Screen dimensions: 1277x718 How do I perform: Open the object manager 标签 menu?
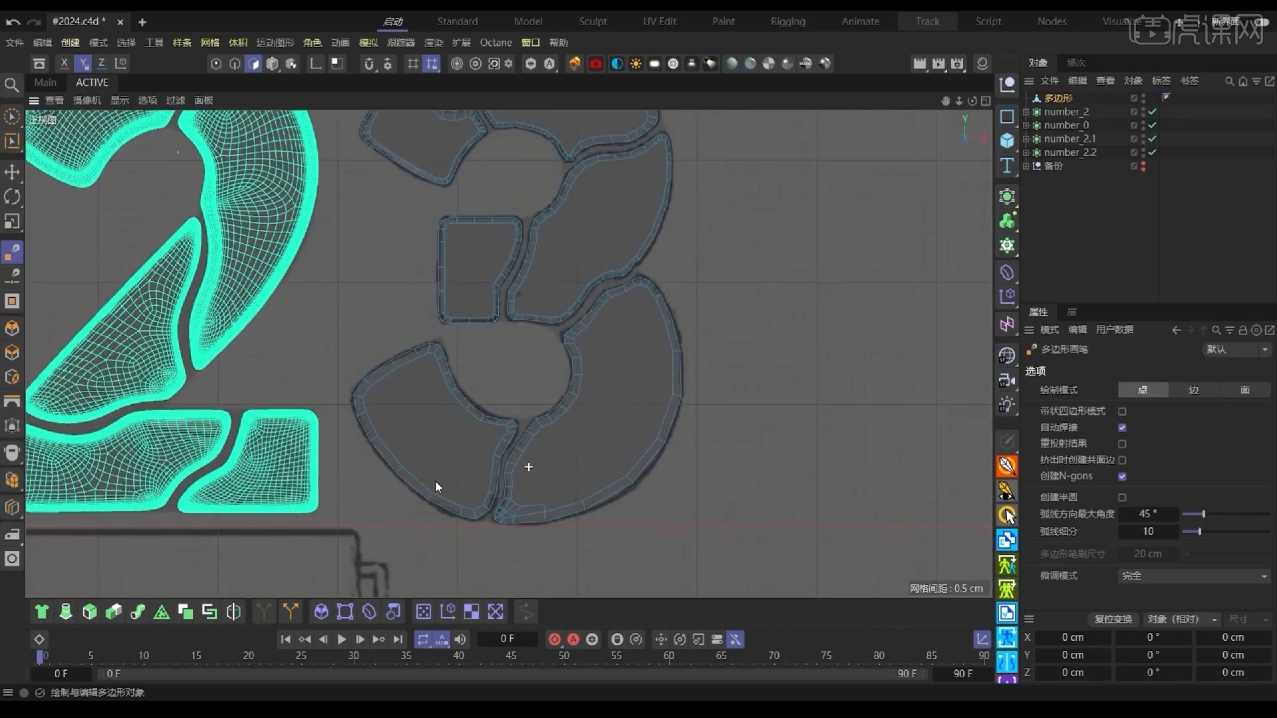click(1161, 81)
